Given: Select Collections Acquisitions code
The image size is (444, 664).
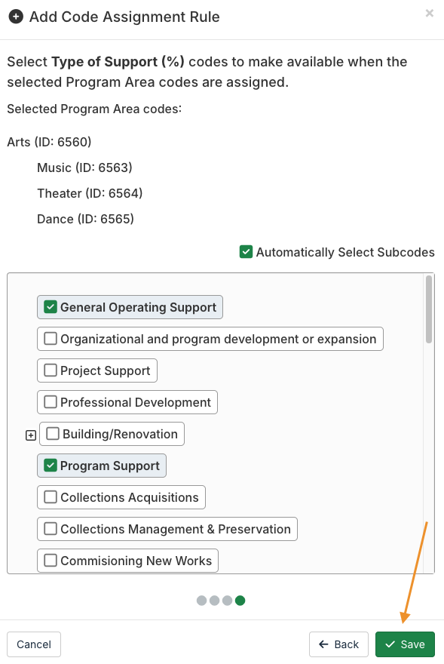Looking at the screenshot, I should (x=51, y=496).
